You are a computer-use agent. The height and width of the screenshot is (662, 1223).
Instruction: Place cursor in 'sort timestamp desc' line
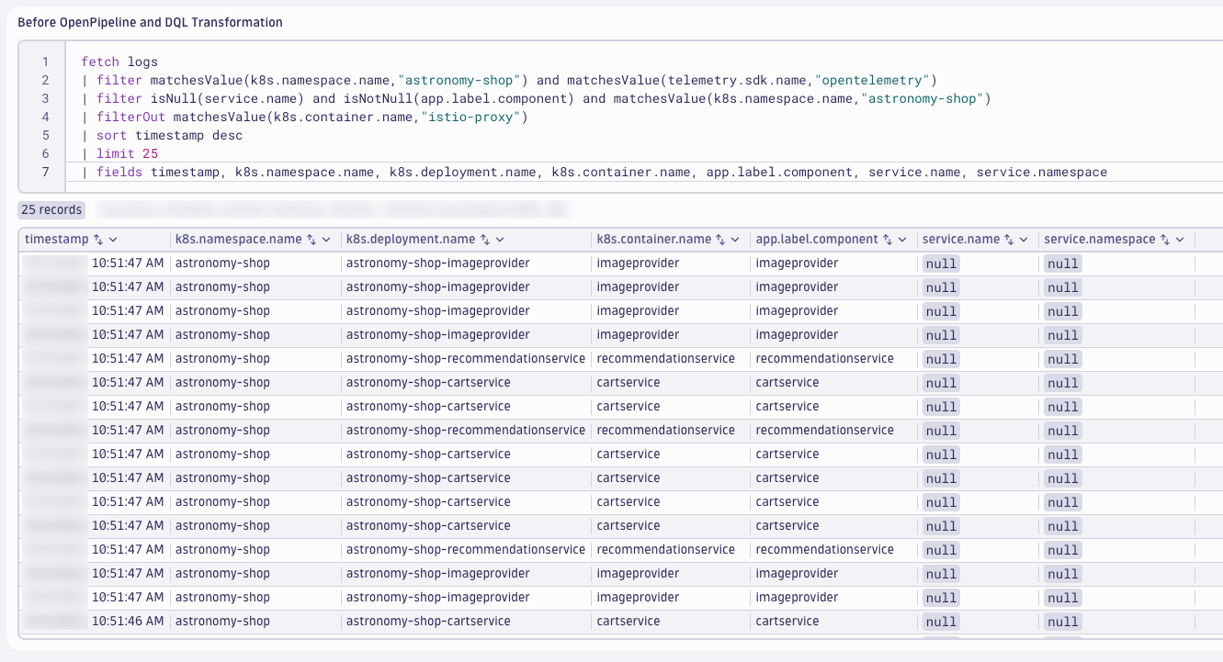pos(162,136)
